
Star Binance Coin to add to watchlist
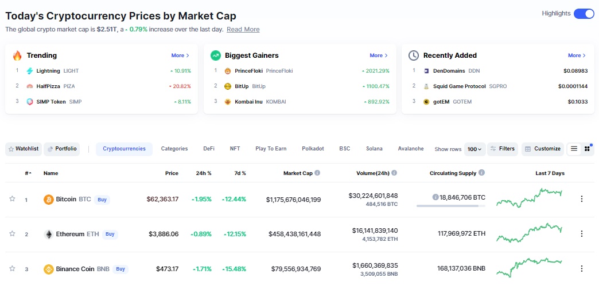(12, 268)
